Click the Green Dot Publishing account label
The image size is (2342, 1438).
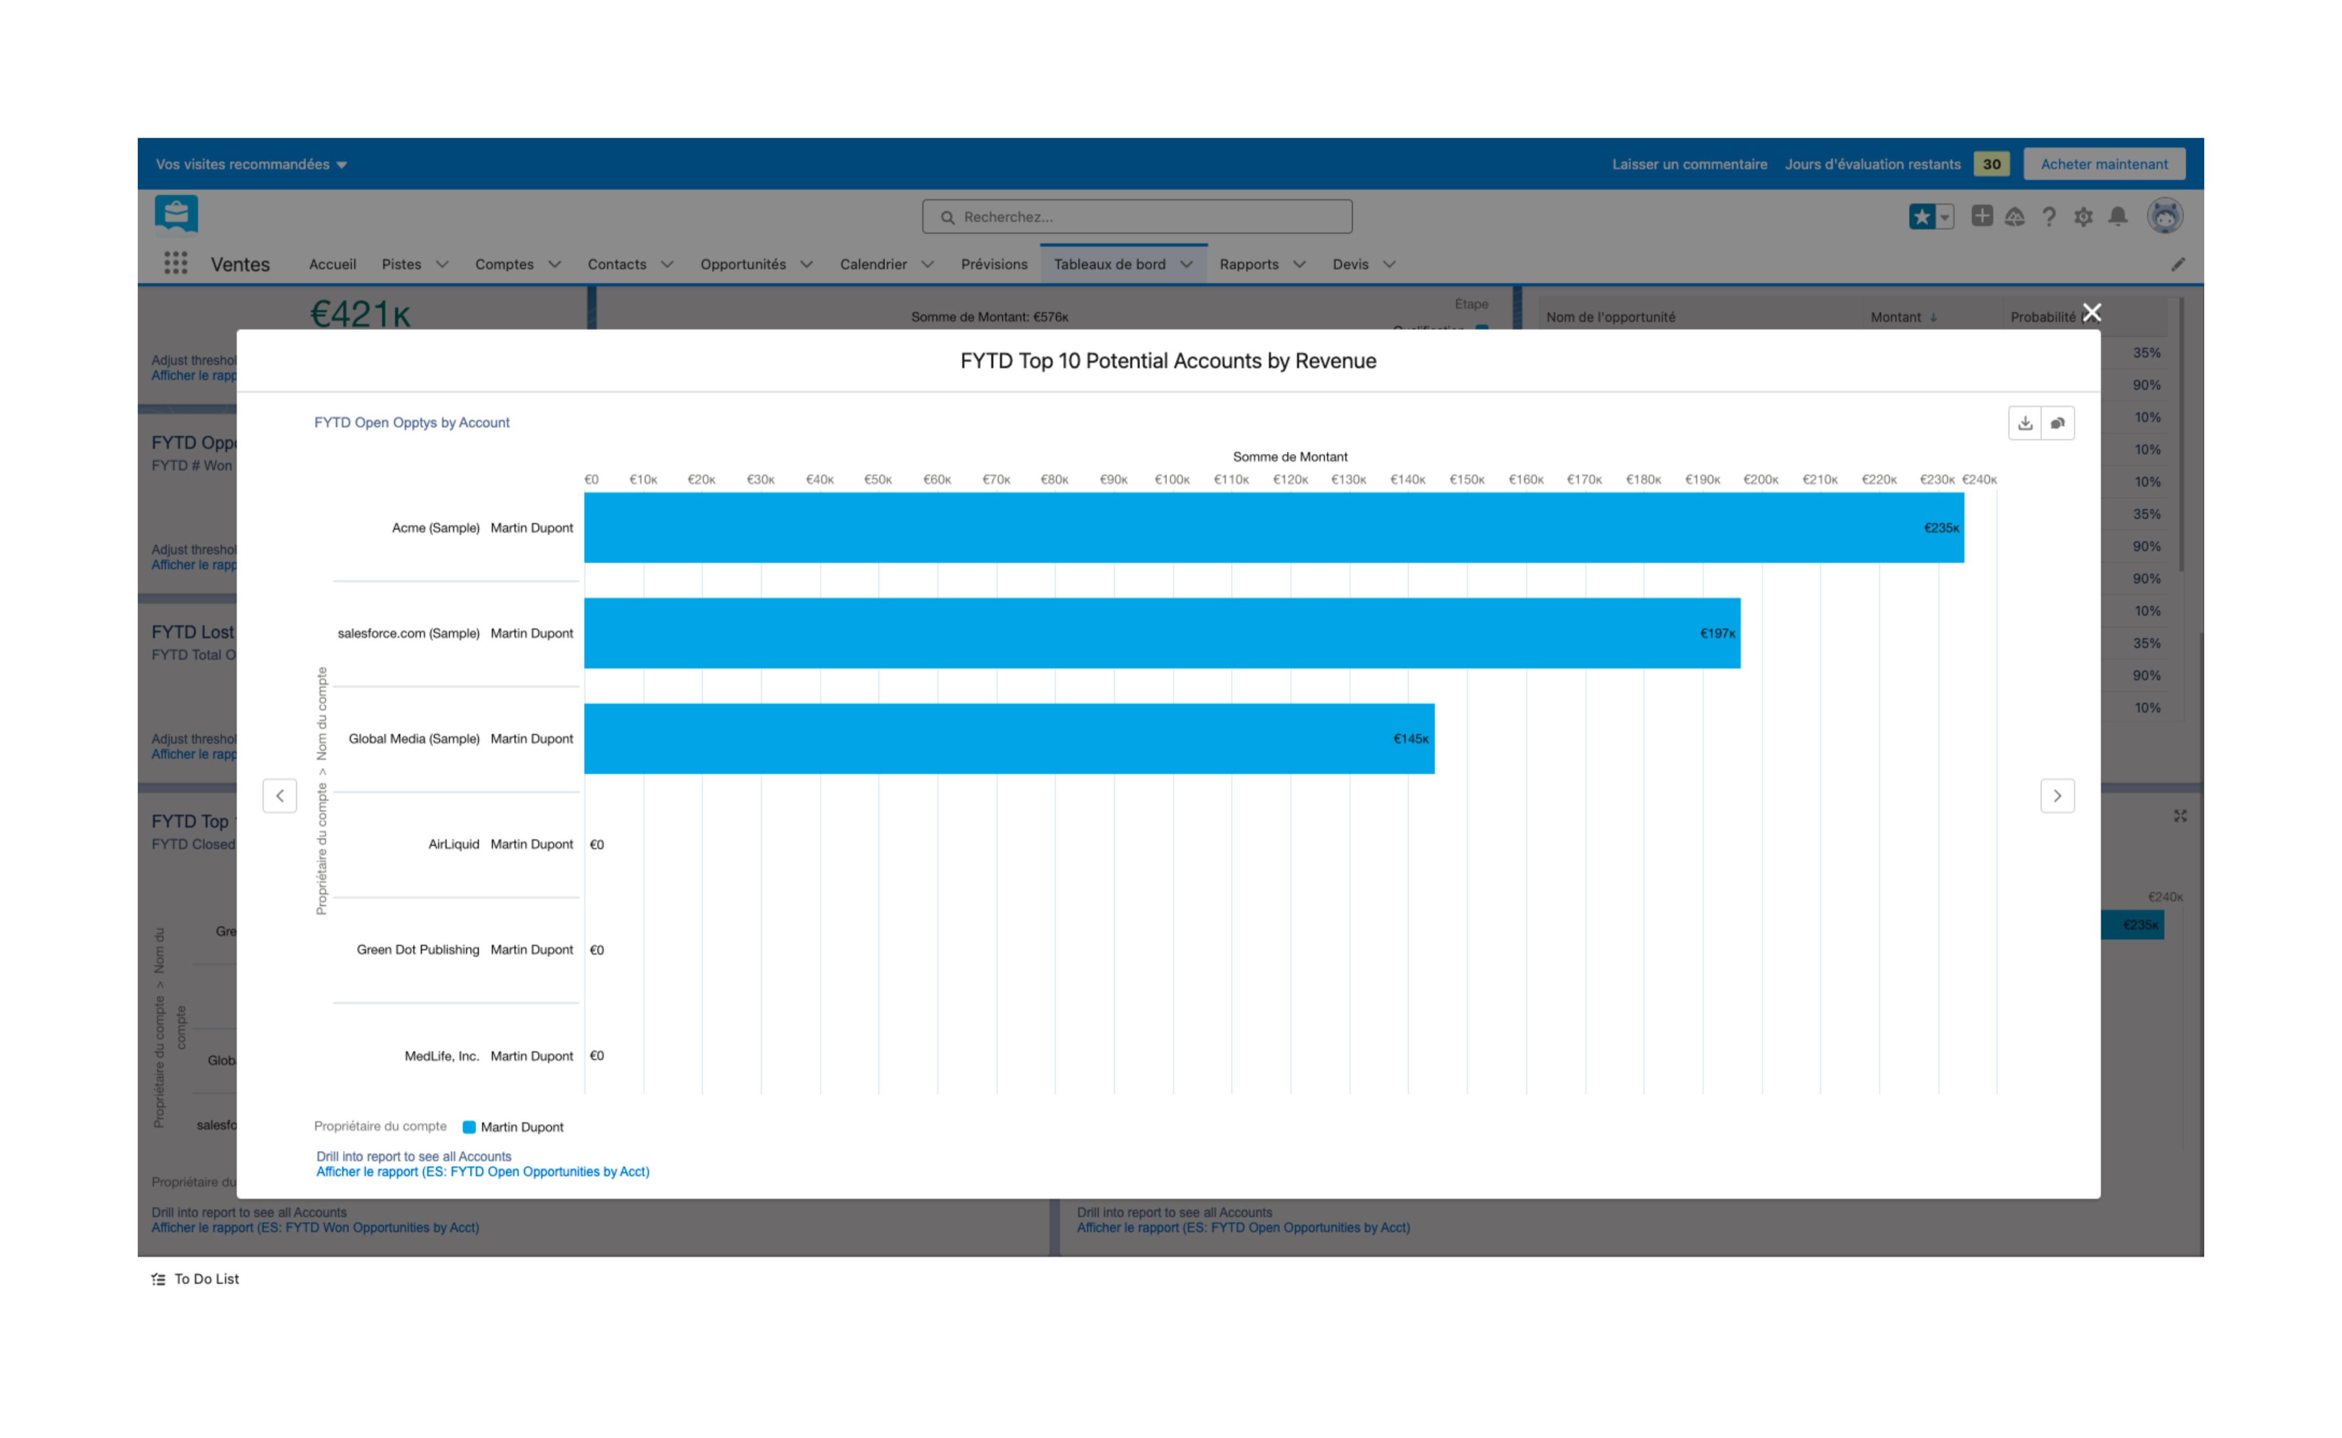click(418, 950)
